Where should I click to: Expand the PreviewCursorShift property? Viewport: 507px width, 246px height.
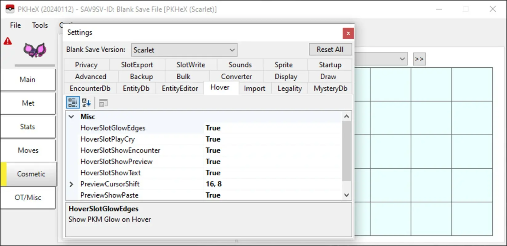(71, 184)
